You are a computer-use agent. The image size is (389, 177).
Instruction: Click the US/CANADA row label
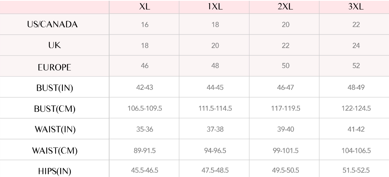point(52,25)
